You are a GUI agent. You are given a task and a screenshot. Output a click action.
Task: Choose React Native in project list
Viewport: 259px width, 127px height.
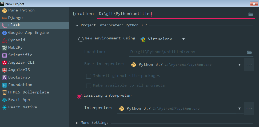[x=22, y=107]
